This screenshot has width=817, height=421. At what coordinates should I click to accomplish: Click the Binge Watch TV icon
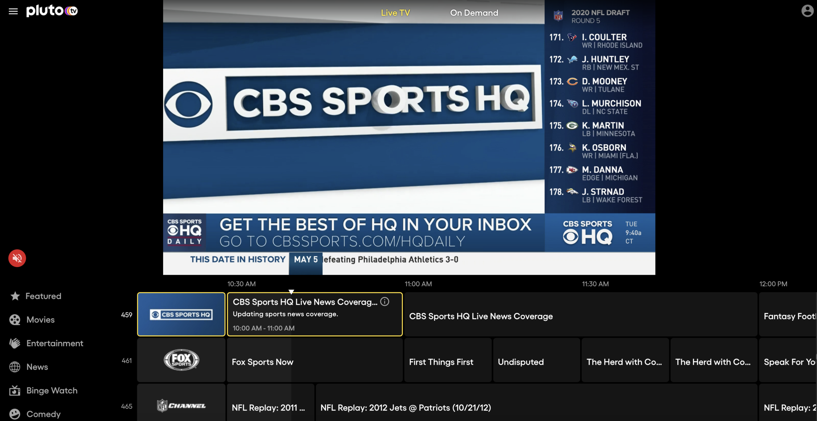pyautogui.click(x=14, y=390)
